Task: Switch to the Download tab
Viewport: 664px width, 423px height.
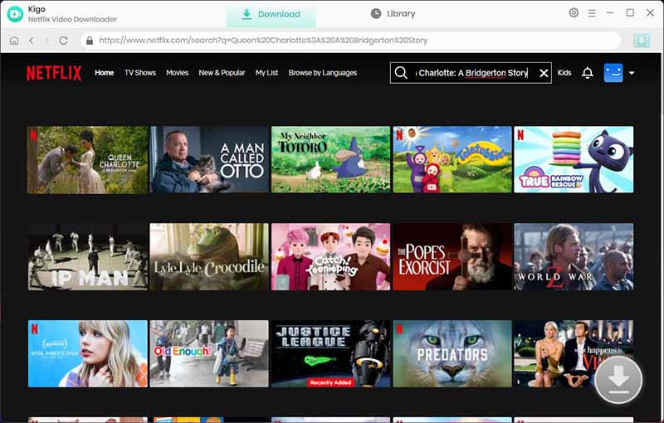Action: tap(271, 14)
